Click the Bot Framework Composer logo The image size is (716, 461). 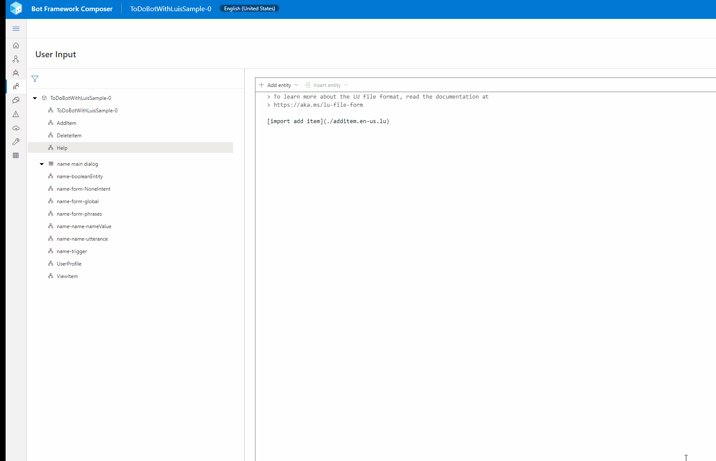[x=16, y=8]
